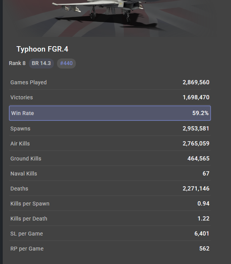This screenshot has width=231, height=264.
Task: Click the Kills per Death label
Action: click(29, 219)
